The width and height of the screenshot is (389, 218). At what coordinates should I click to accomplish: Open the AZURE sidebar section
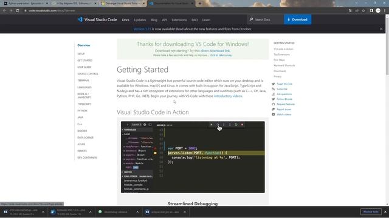point(81,144)
